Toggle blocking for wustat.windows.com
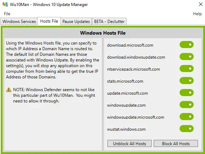205x154 pixels. (186, 129)
